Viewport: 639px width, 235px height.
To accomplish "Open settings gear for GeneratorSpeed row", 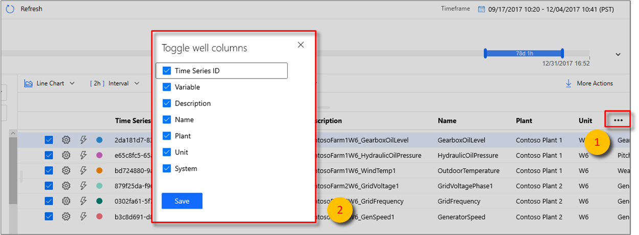I will tap(66, 217).
